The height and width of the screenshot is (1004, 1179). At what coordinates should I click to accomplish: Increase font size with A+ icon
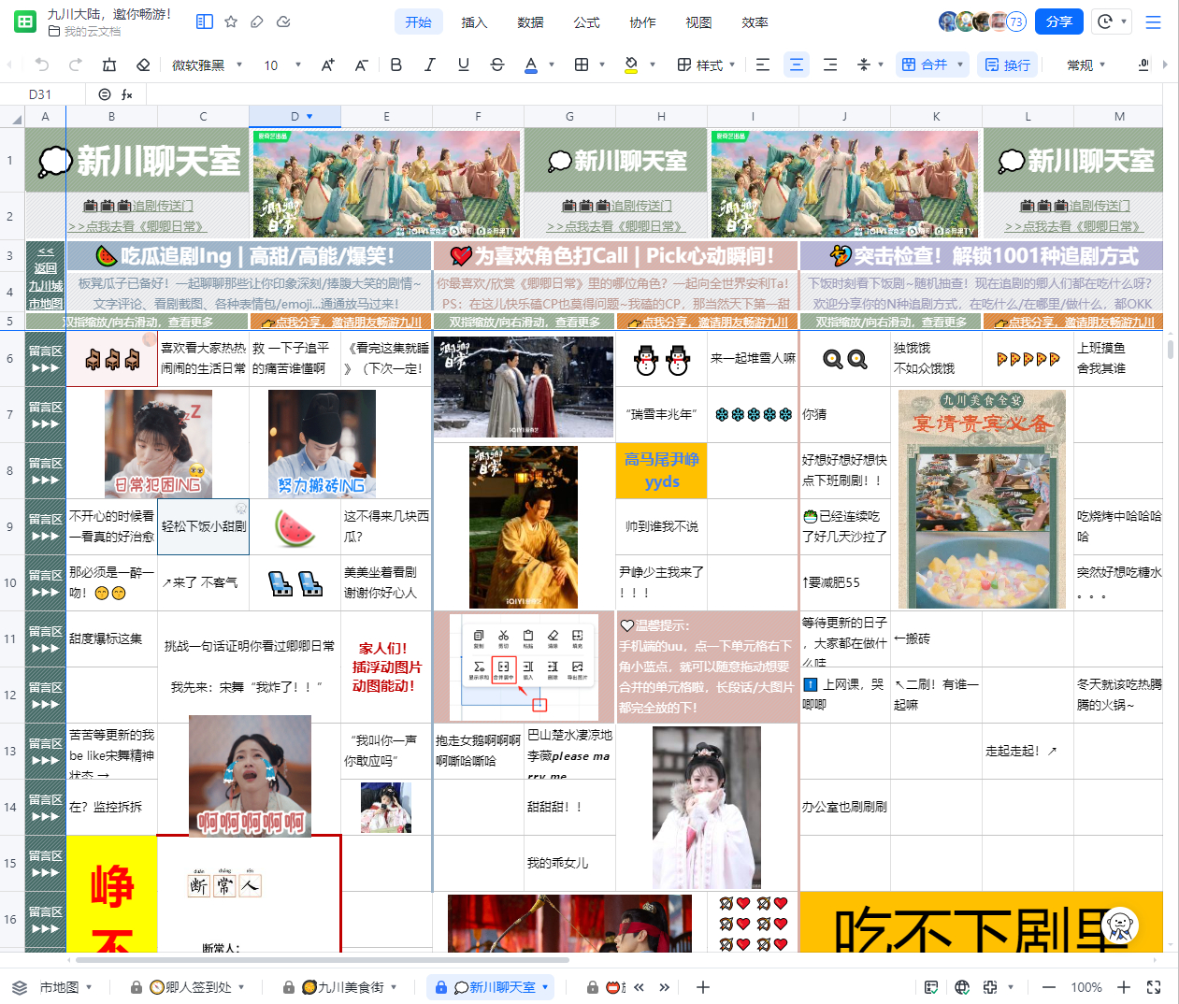tap(327, 65)
